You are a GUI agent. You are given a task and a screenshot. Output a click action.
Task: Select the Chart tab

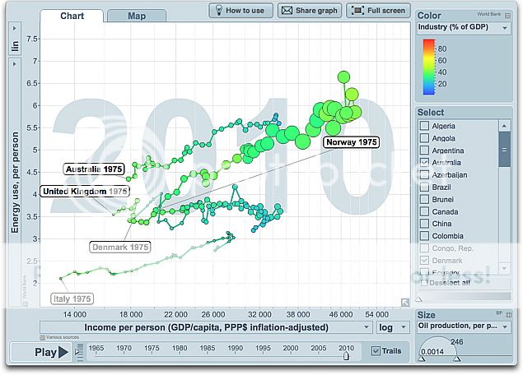tap(72, 16)
